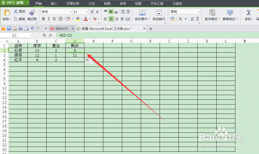Toggle underline formatting
This screenshot has height=154, width=259.
click(x=54, y=19)
